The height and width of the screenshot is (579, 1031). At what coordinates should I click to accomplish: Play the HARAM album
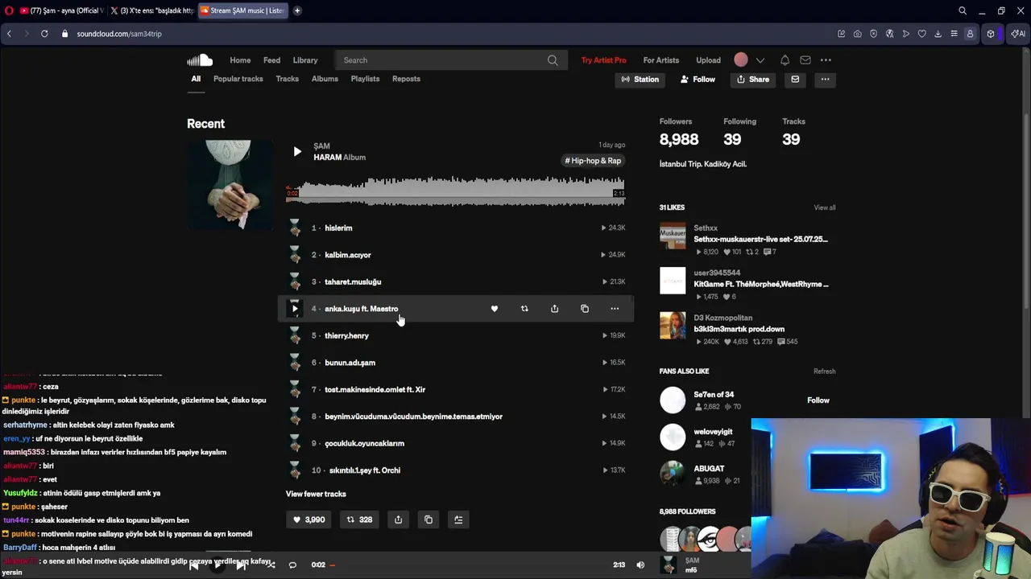297,151
